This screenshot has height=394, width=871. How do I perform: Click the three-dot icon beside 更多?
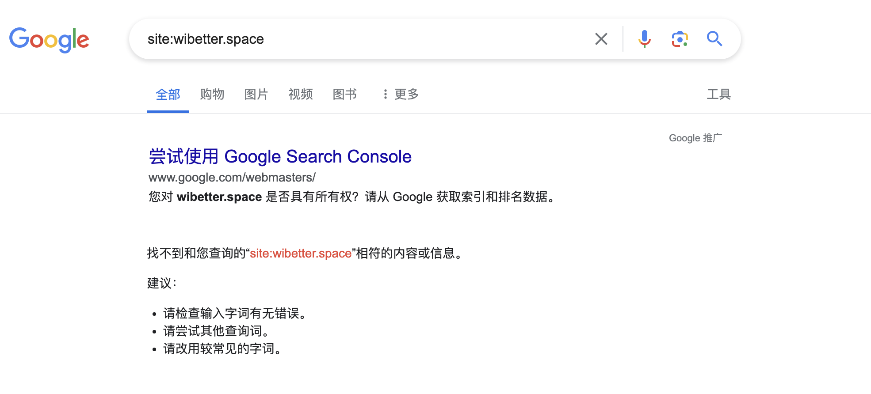pos(386,94)
